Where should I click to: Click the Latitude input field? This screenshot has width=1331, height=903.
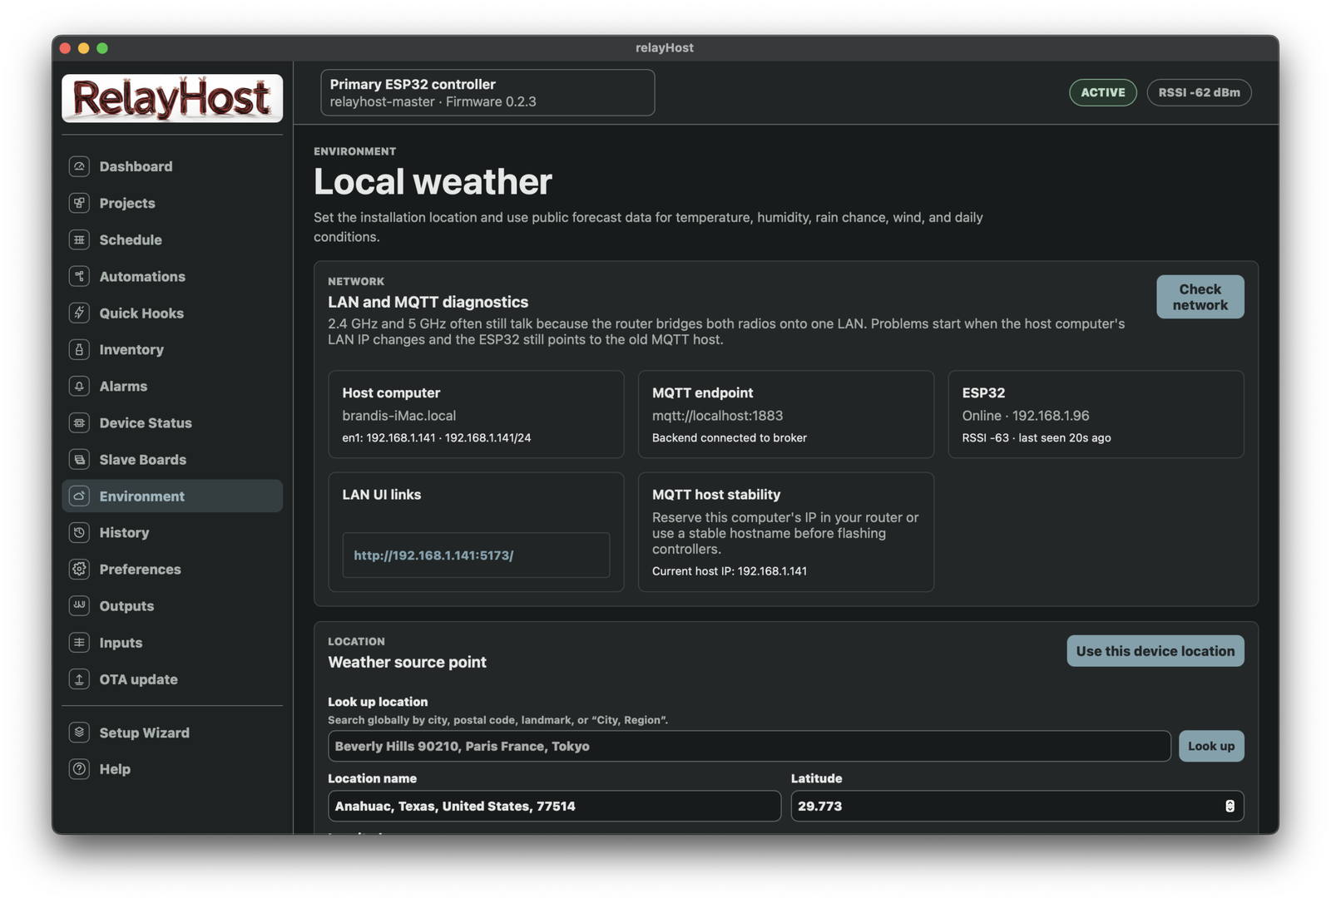point(1017,806)
